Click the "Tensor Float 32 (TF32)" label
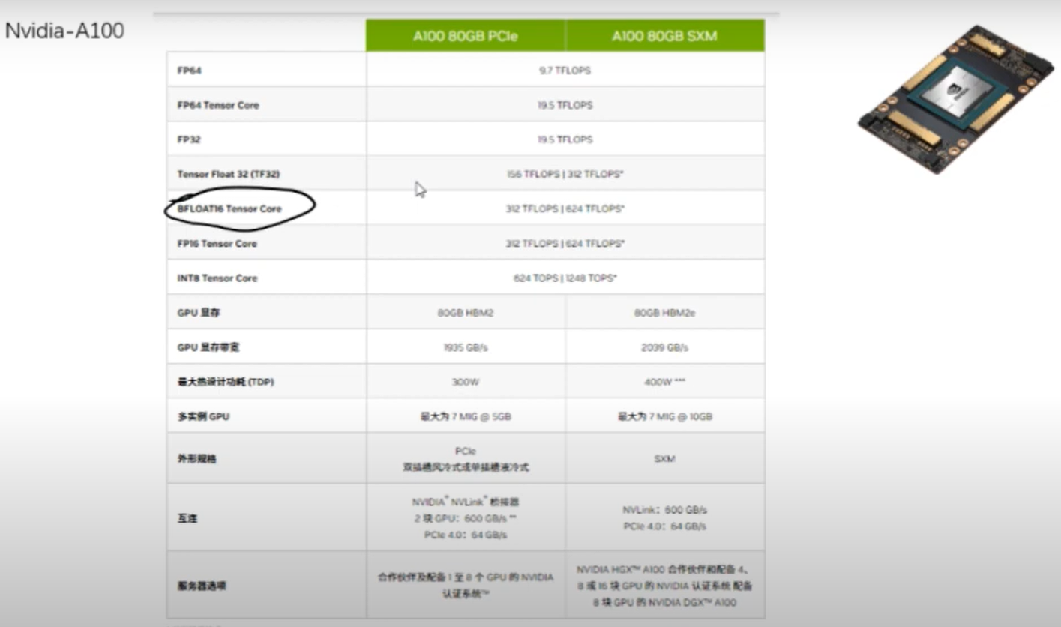The height and width of the screenshot is (627, 1061). 229,174
